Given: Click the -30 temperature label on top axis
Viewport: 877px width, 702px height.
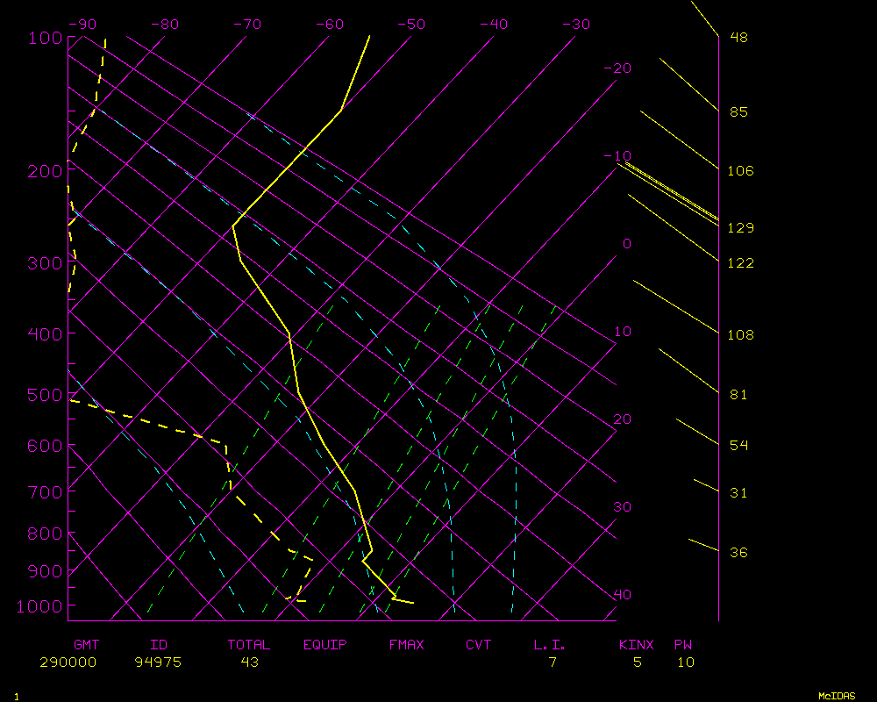Looking at the screenshot, I should (575, 25).
